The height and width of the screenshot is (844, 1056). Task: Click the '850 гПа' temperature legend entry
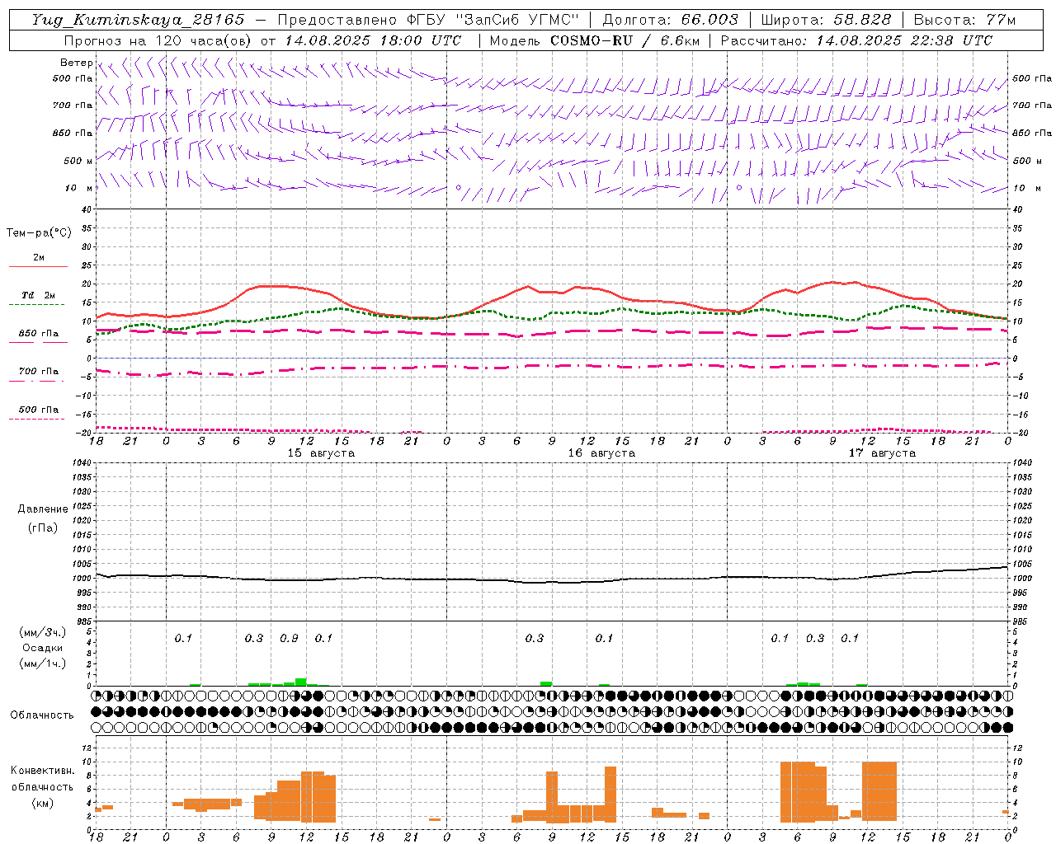(39, 333)
